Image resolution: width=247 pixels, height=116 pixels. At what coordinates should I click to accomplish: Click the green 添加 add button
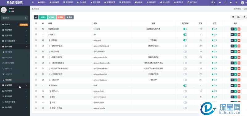coord(43,17)
